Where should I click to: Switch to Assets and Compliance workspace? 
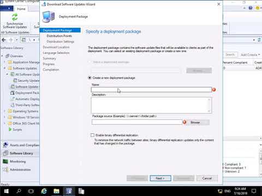pyautogui.click(x=20, y=145)
